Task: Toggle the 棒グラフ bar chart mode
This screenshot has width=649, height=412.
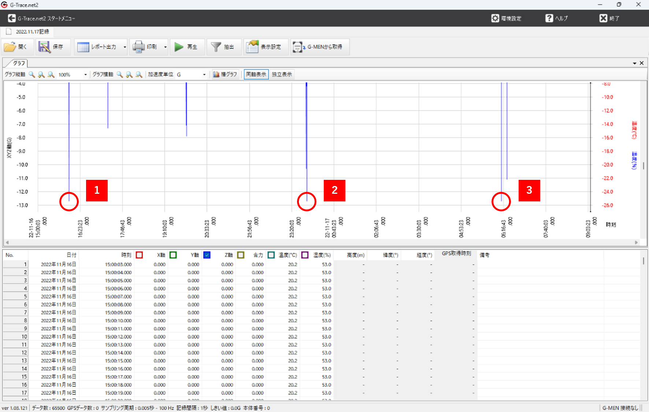Action: (x=225, y=74)
